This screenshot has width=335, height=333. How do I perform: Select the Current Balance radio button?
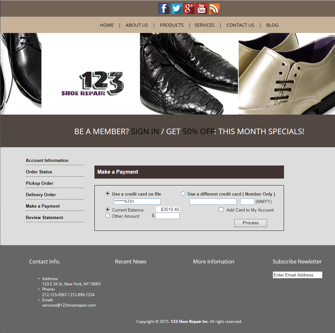[x=108, y=210]
